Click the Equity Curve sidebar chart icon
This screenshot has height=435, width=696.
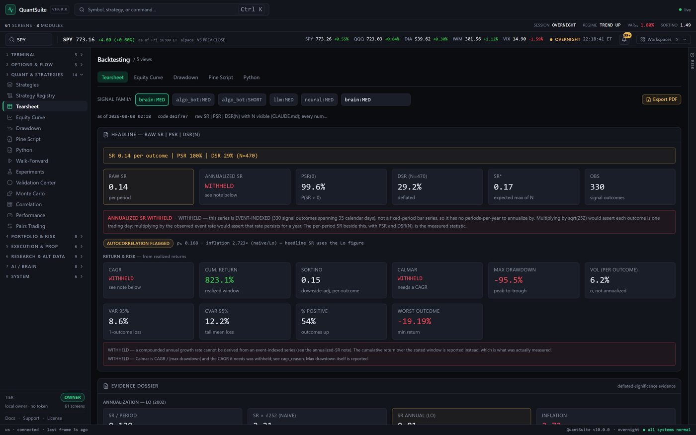click(x=9, y=117)
